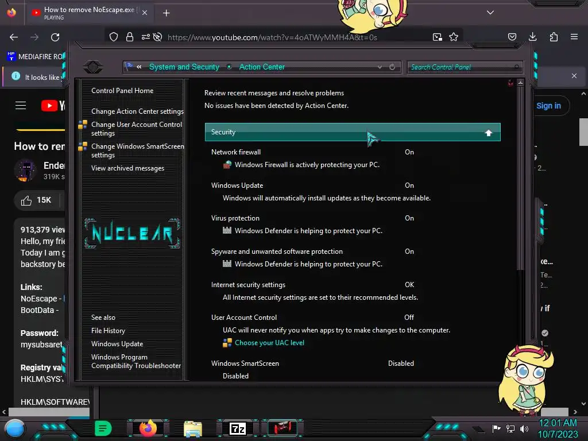Viewport: 588px width, 441px height.
Task: Open Windows Program Compatibility Troubleshooter
Action: 136,361
